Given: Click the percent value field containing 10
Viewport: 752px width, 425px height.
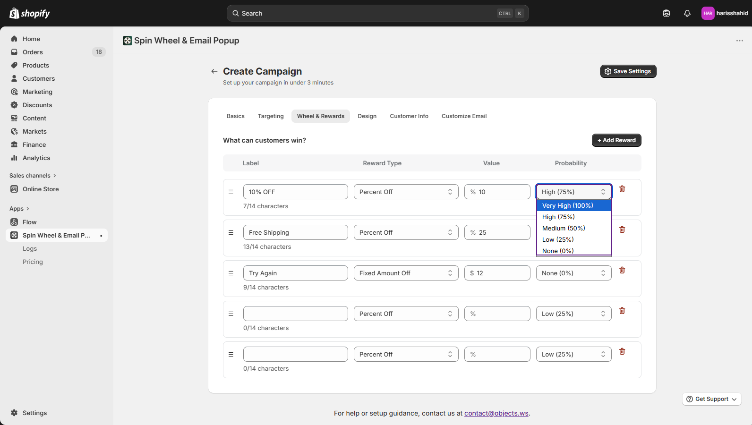Looking at the screenshot, I should [x=497, y=192].
